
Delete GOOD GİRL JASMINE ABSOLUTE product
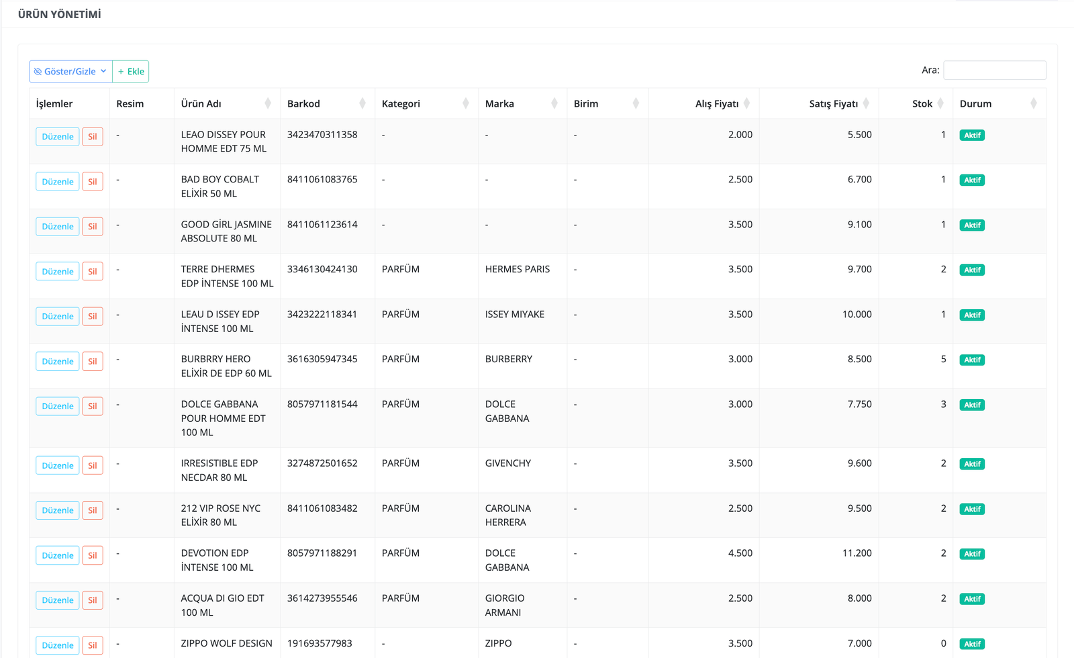click(x=93, y=227)
